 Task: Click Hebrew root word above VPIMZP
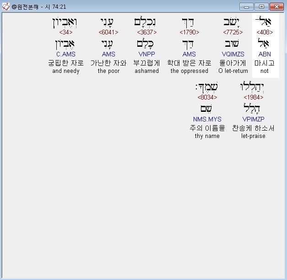pyautogui.click(x=252, y=109)
